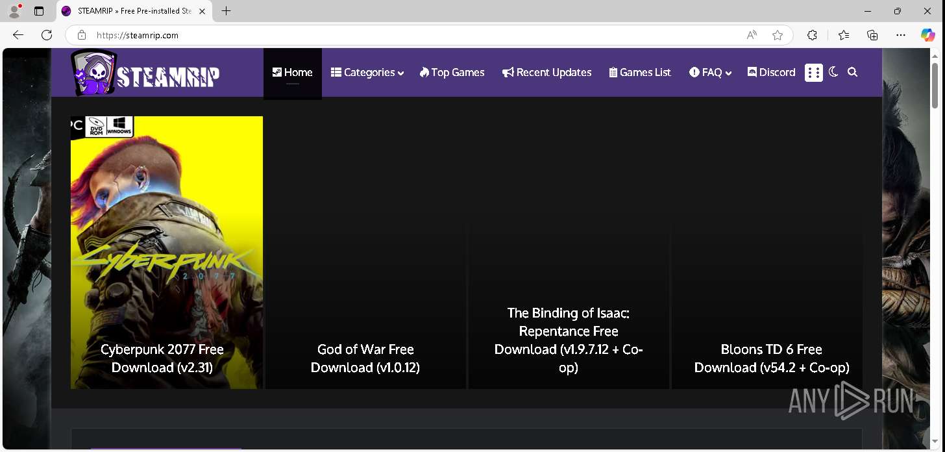This screenshot has height=452, width=945.
Task: Open the Games List page
Action: (x=640, y=73)
